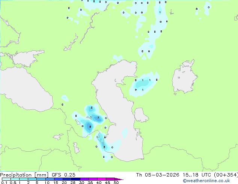The image size is (238, 184).
Task: Click the 45 to 50 mm legend swatch
Action: coord(110,179)
